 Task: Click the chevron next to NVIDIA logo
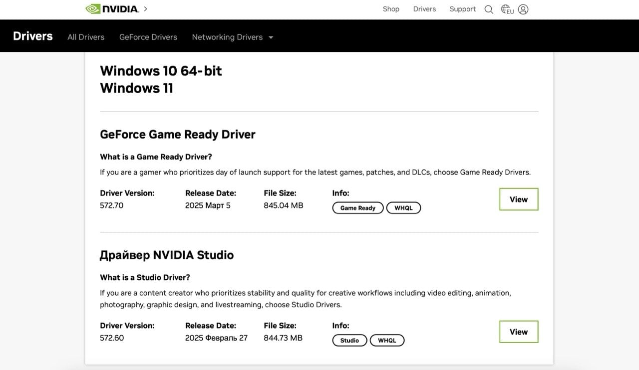point(145,8)
